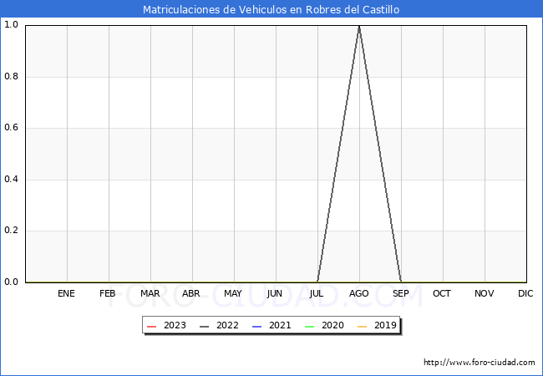Click the 0.4 y-axis value
Image resolution: width=543 pixels, height=376 pixels.
(11, 180)
